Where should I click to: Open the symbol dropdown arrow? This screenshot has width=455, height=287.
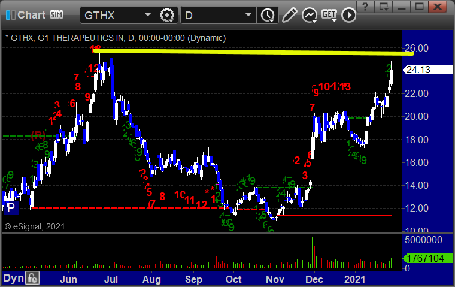coord(148,15)
